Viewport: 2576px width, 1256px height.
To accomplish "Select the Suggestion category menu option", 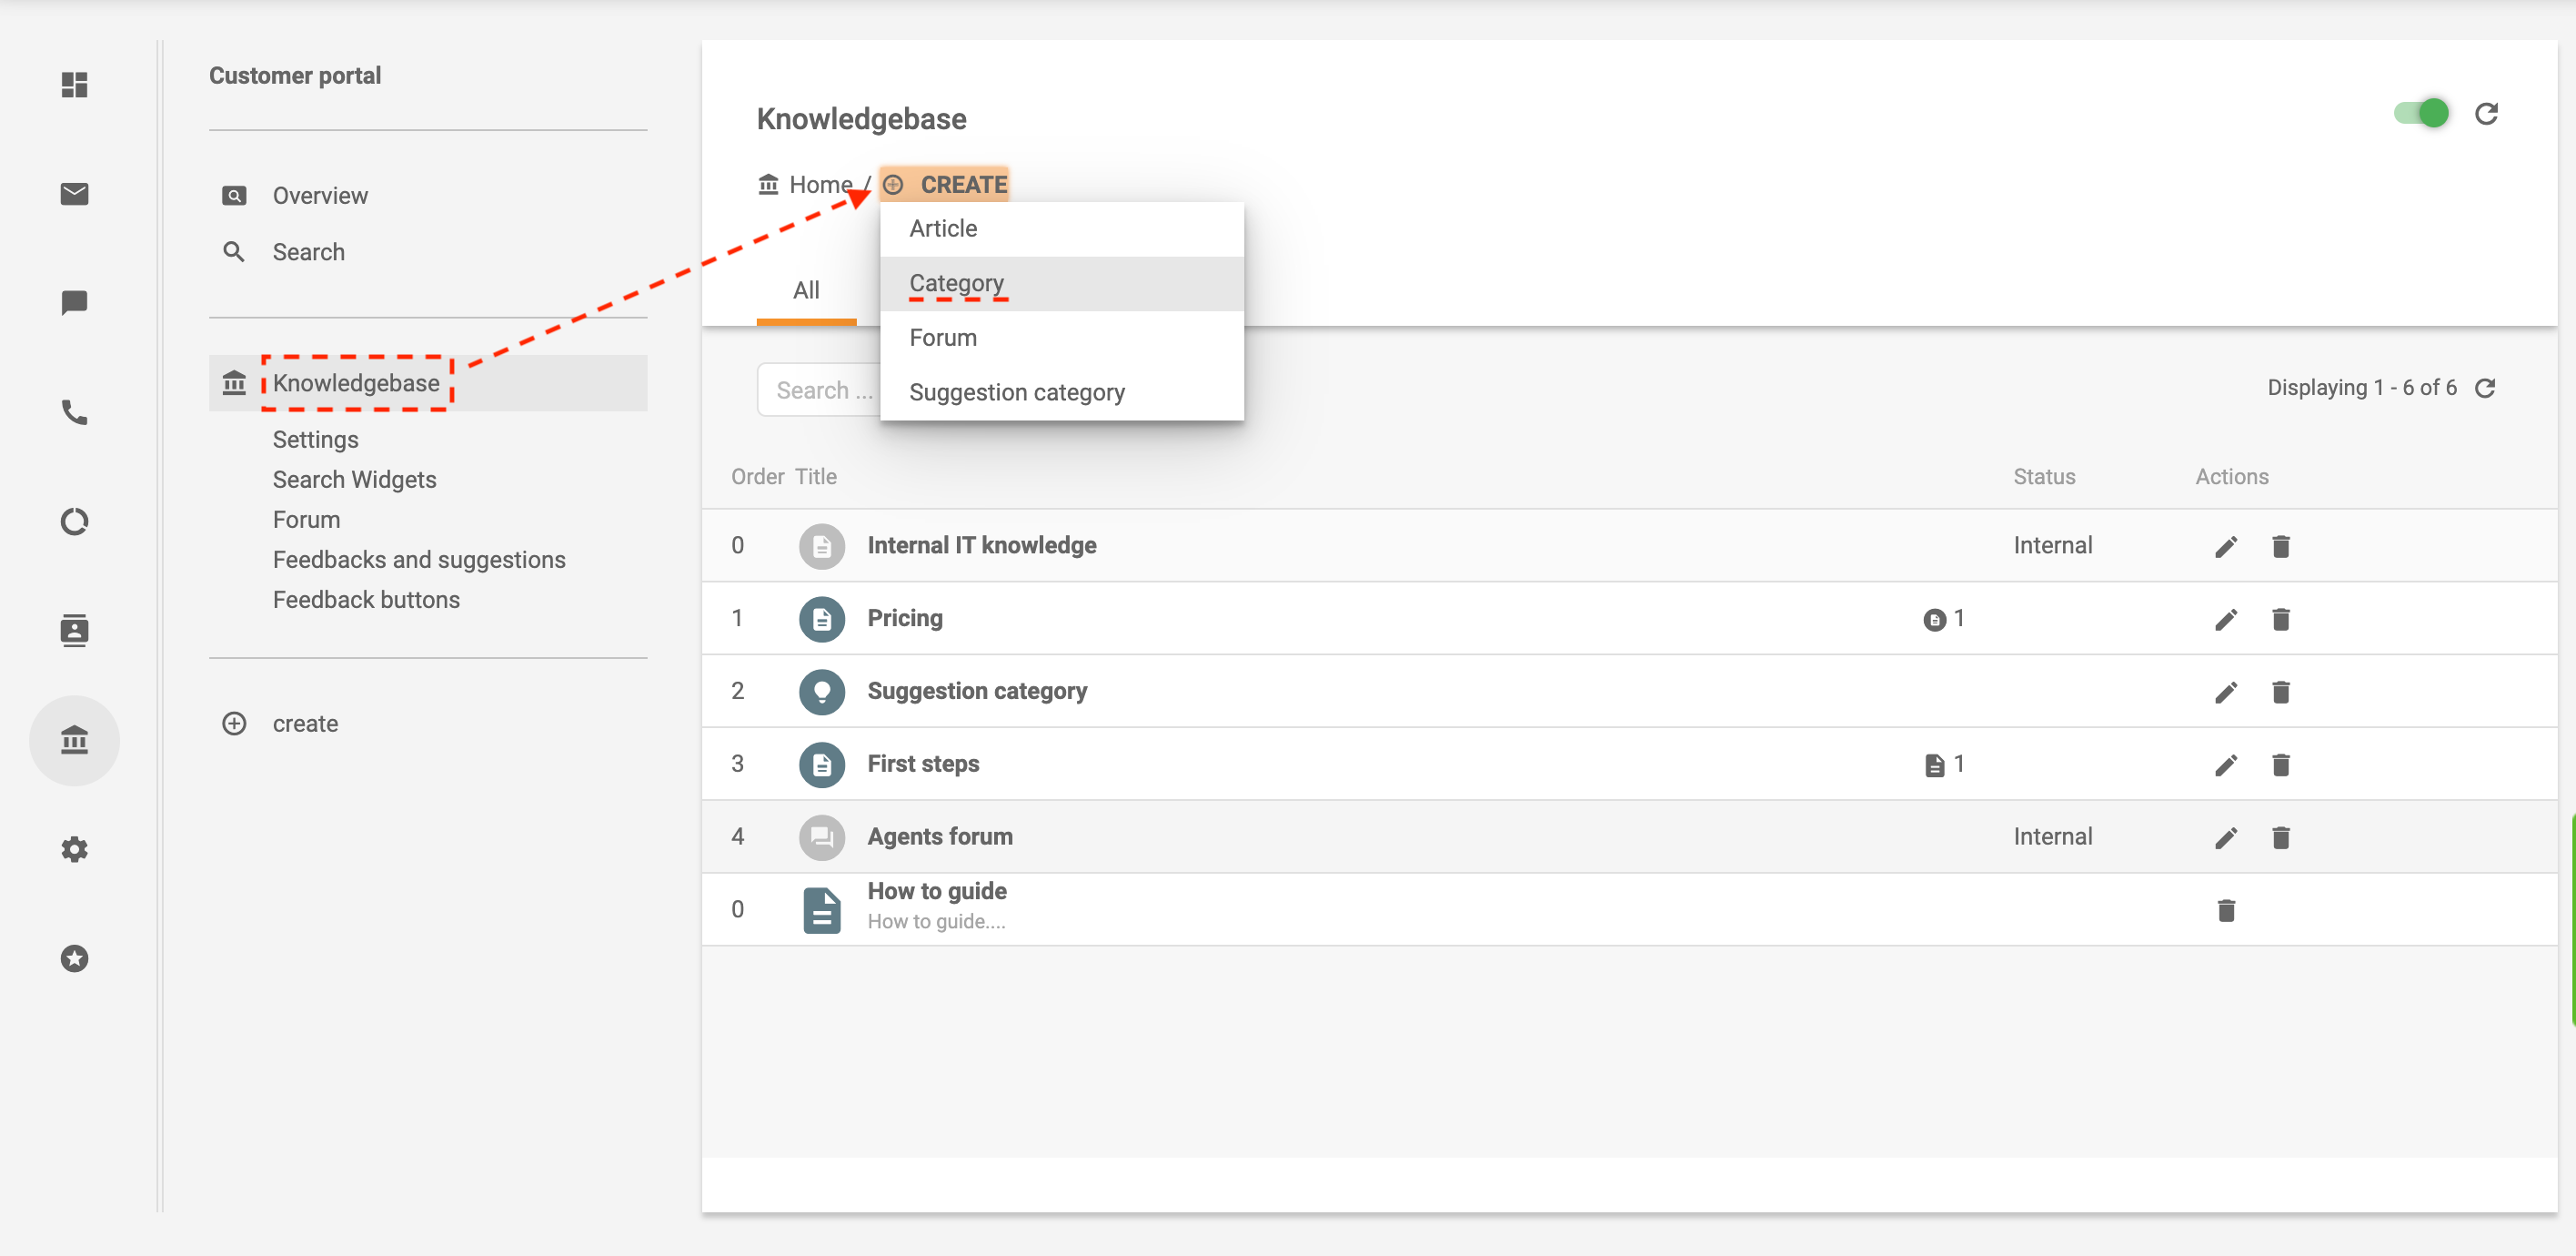I will coord(1019,391).
